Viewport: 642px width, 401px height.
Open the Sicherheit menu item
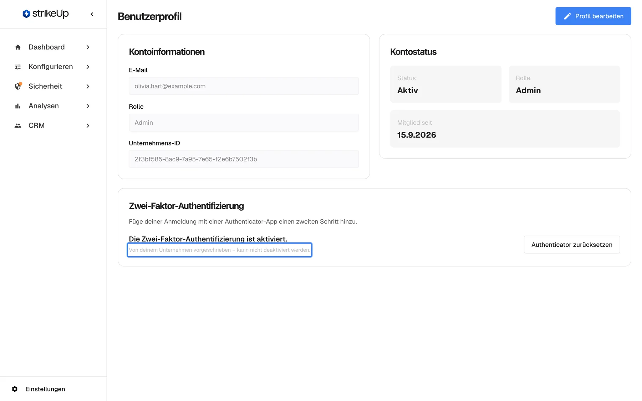click(x=53, y=86)
